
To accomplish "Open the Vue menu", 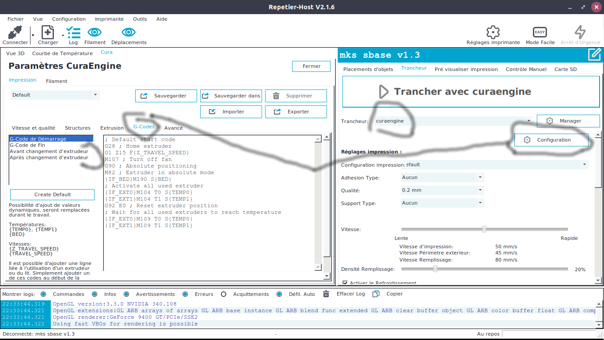I will click(x=38, y=19).
